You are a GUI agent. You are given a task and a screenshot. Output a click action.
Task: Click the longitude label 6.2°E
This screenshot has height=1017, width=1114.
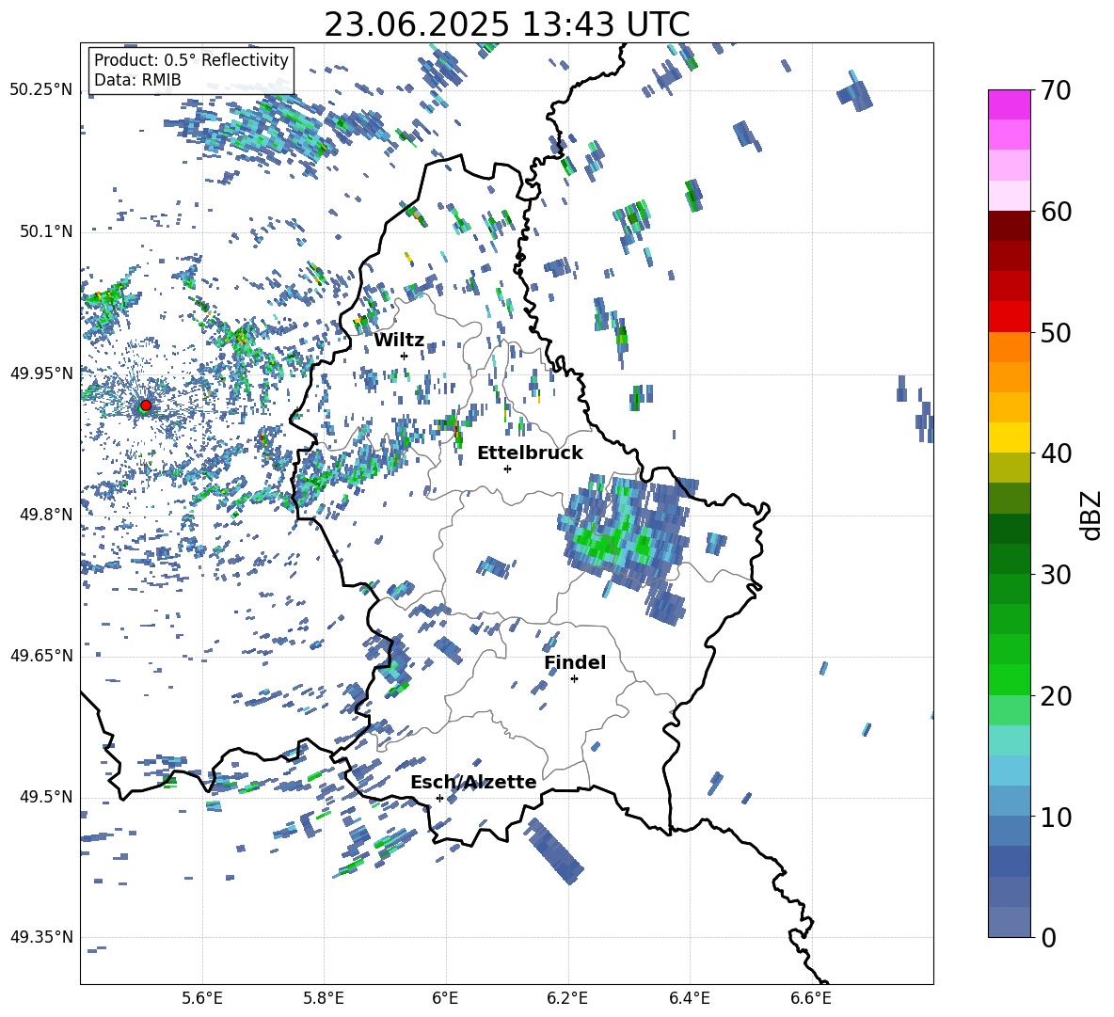(567, 999)
